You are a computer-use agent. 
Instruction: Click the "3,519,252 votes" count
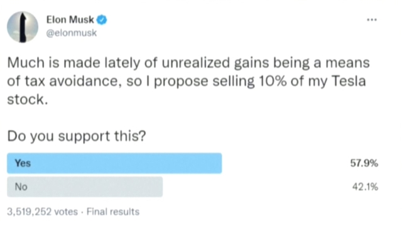(42, 212)
